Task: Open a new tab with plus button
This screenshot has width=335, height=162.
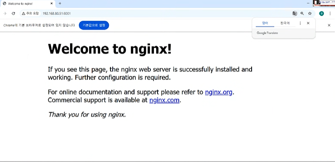Action: tap(60, 4)
